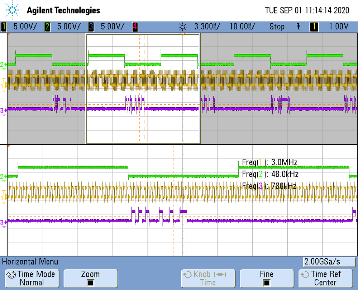The width and height of the screenshot is (358, 290).
Task: Open the Time Ref Center softkey
Action: pyautogui.click(x=326, y=279)
